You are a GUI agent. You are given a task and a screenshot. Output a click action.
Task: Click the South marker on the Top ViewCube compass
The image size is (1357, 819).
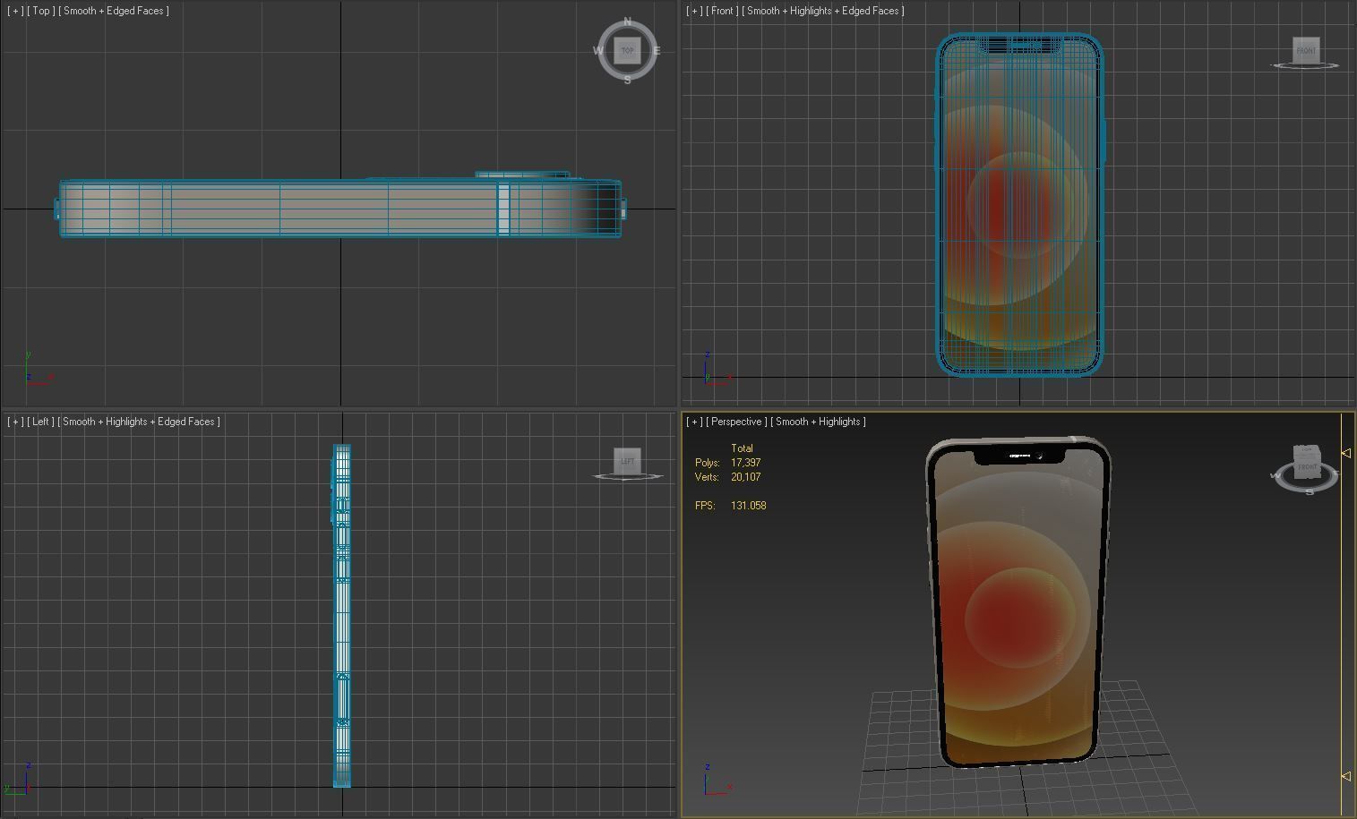coord(627,81)
